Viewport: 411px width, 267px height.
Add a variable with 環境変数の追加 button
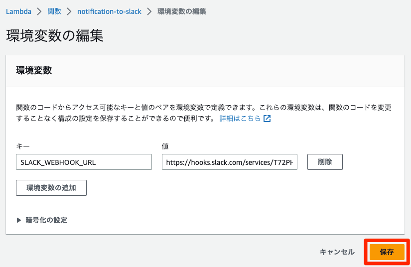pos(51,188)
